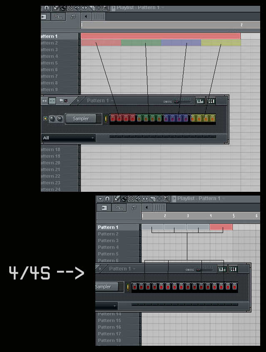Mute the Sampler channel using its green LED
Viewport: 266px width, 352px height.
pyautogui.click(x=45, y=119)
